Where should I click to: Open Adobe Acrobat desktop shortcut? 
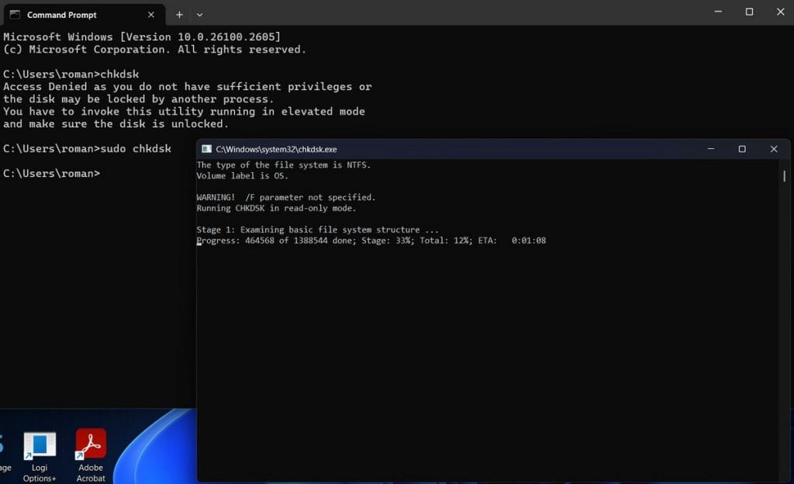pyautogui.click(x=91, y=455)
